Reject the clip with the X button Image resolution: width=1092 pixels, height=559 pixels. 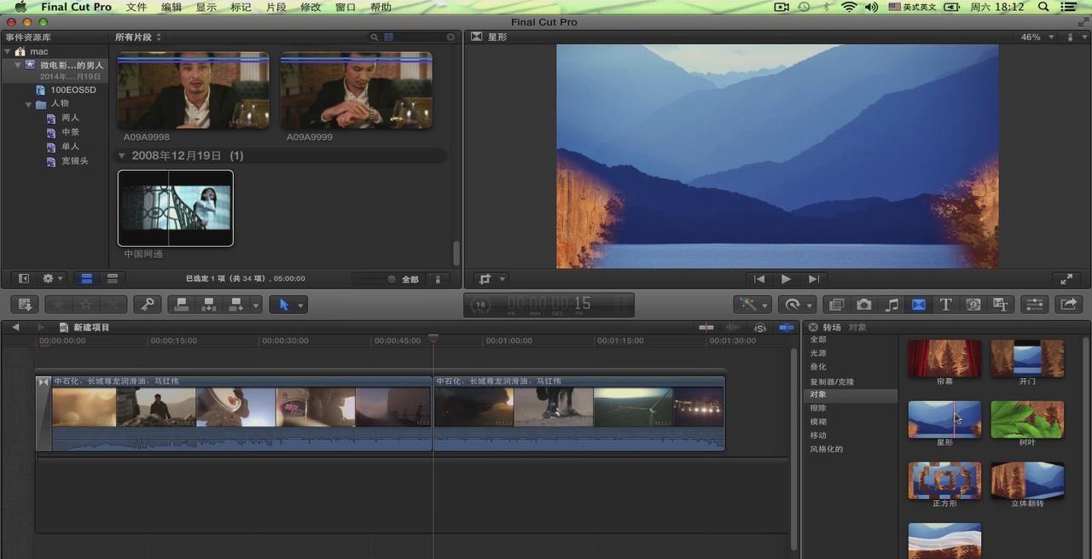113,305
